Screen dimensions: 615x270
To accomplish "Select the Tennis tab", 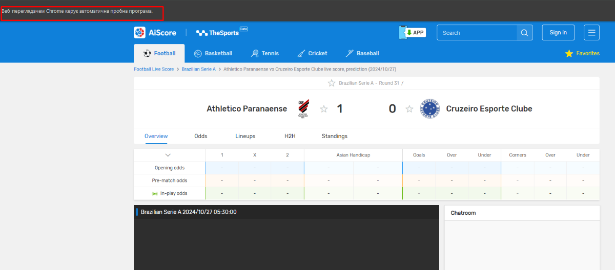I will 265,53.
